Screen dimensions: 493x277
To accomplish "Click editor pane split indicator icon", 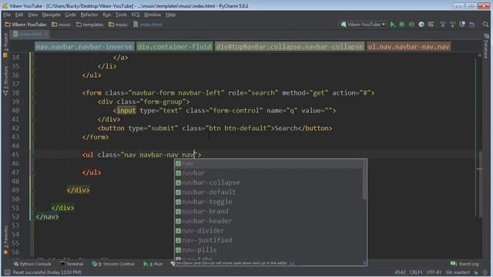I will tap(479, 55).
